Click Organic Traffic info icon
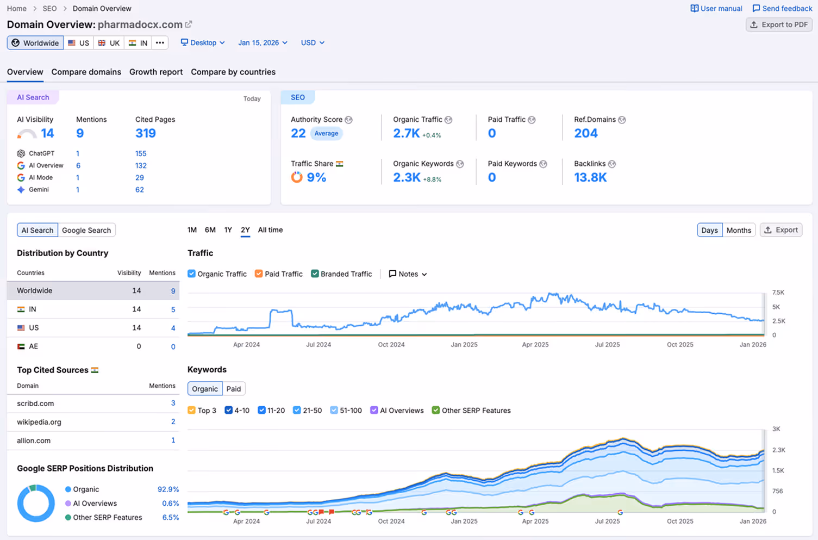The width and height of the screenshot is (818, 540). pos(448,120)
